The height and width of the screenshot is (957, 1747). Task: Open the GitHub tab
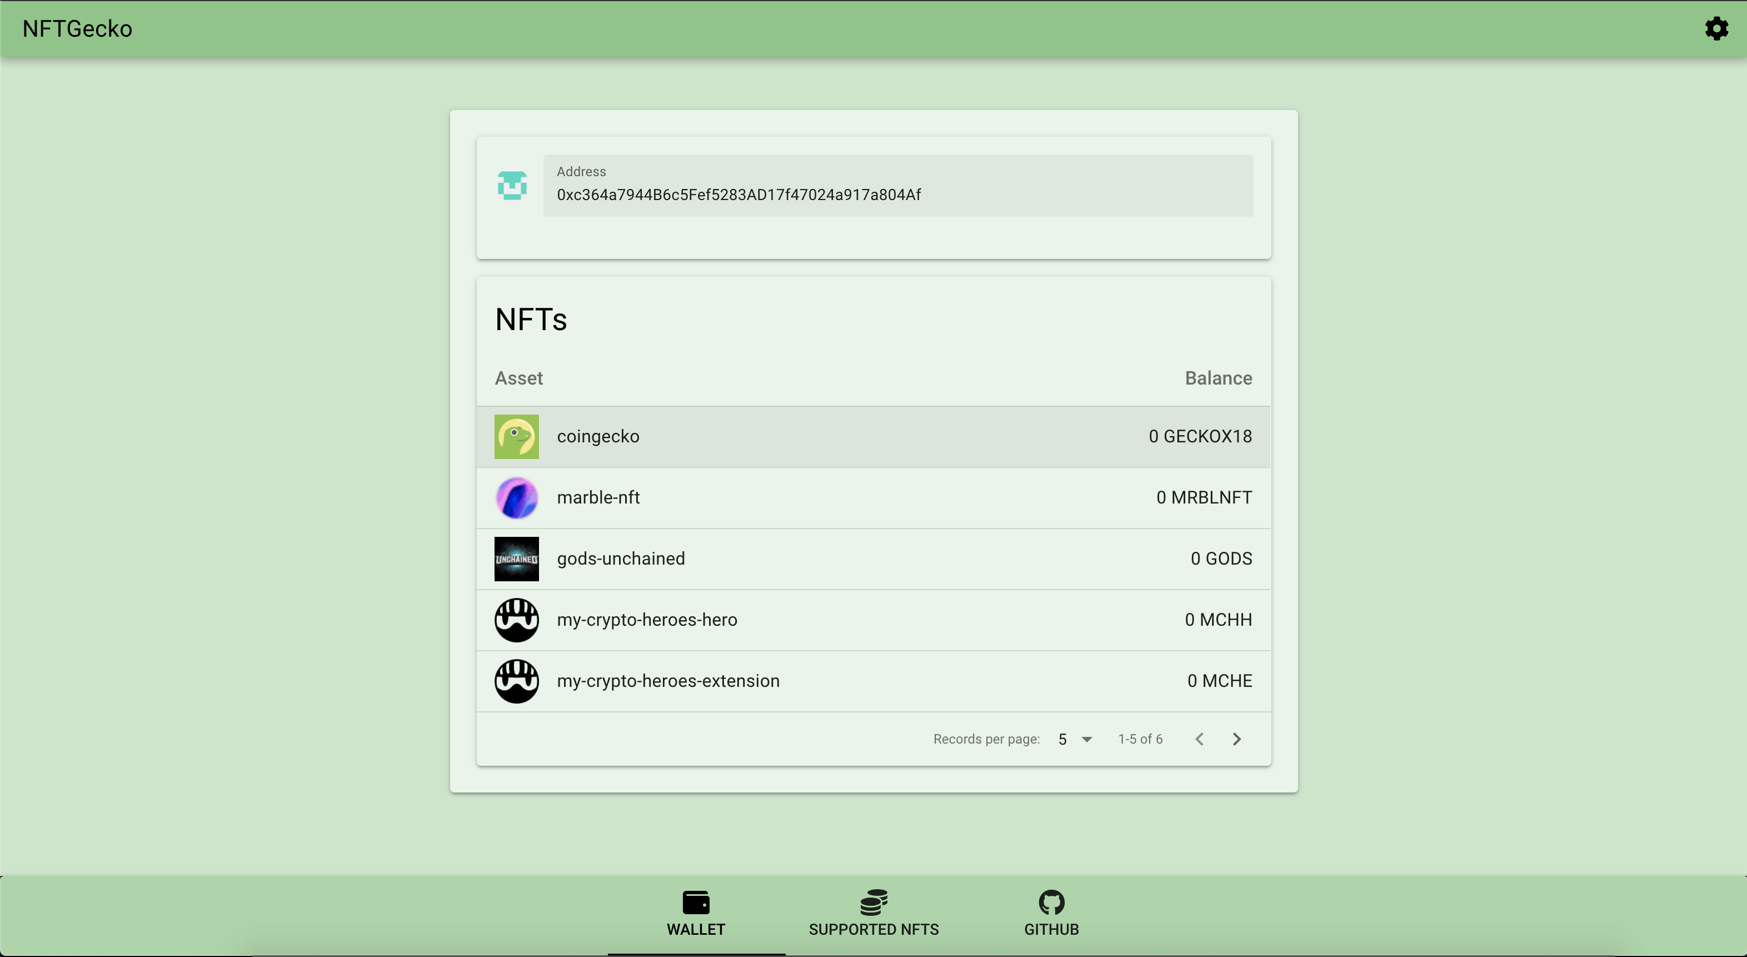(1051, 914)
